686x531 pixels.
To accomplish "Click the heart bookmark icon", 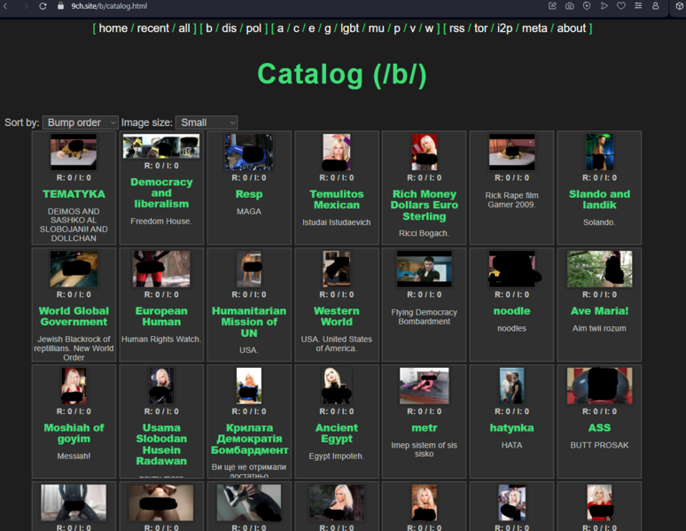I will pos(621,5).
